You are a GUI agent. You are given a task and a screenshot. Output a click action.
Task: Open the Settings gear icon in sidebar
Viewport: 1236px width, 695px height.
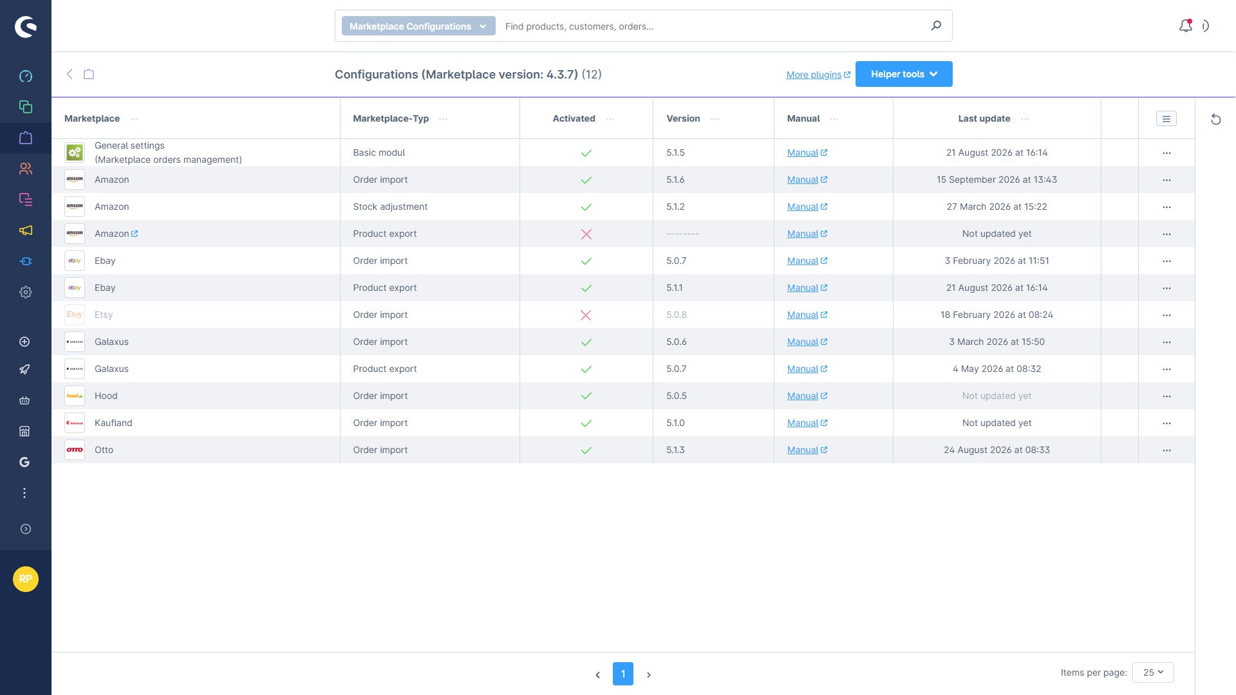tap(26, 292)
